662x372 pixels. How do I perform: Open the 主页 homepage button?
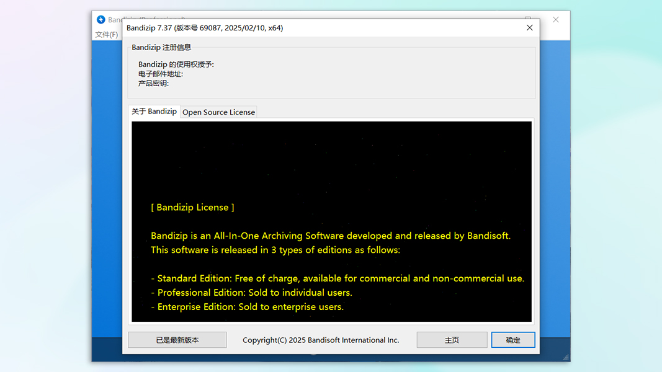point(452,340)
